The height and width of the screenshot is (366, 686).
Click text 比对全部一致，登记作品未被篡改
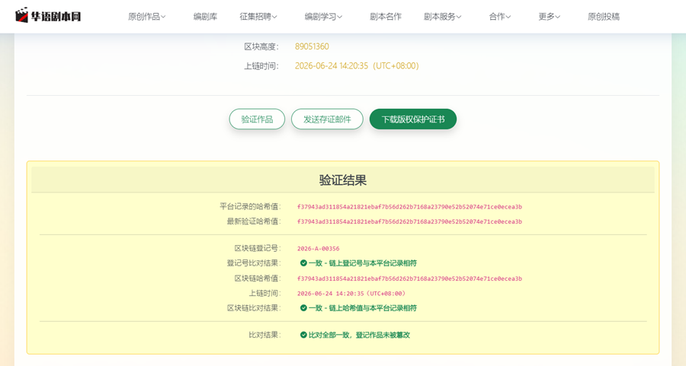[359, 335]
